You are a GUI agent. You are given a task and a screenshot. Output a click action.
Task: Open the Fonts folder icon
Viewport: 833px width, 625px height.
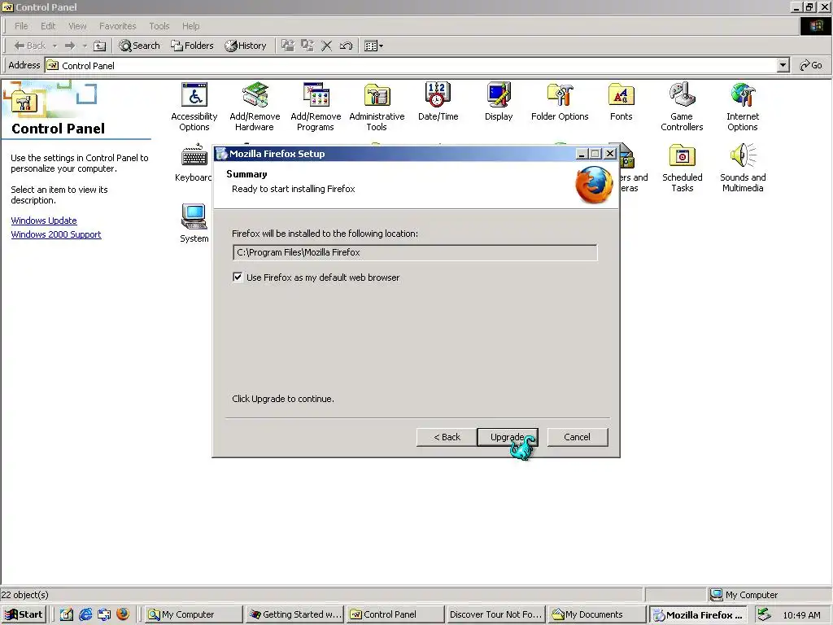pos(621,102)
